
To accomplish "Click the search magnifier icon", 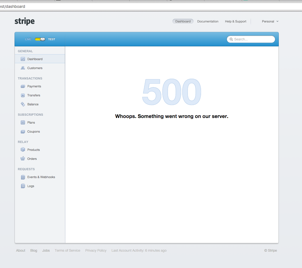I will (231, 39).
